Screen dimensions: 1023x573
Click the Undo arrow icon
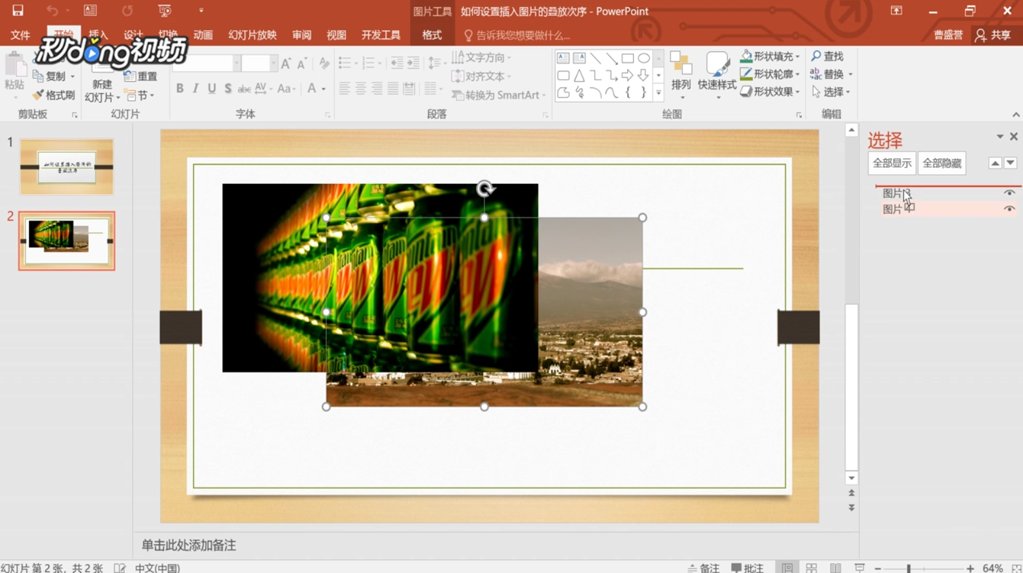click(52, 10)
